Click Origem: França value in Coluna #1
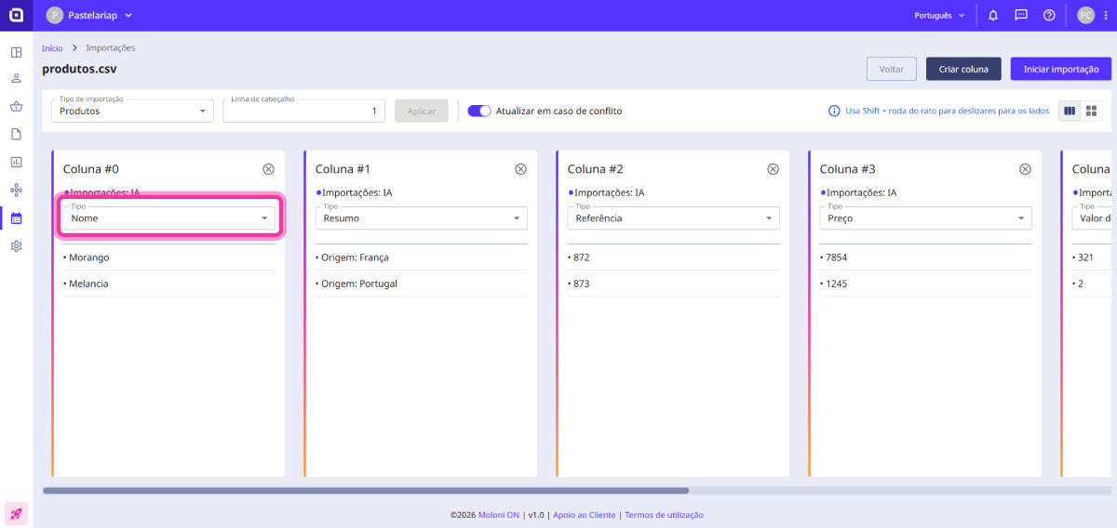This screenshot has width=1117, height=528. tap(355, 257)
